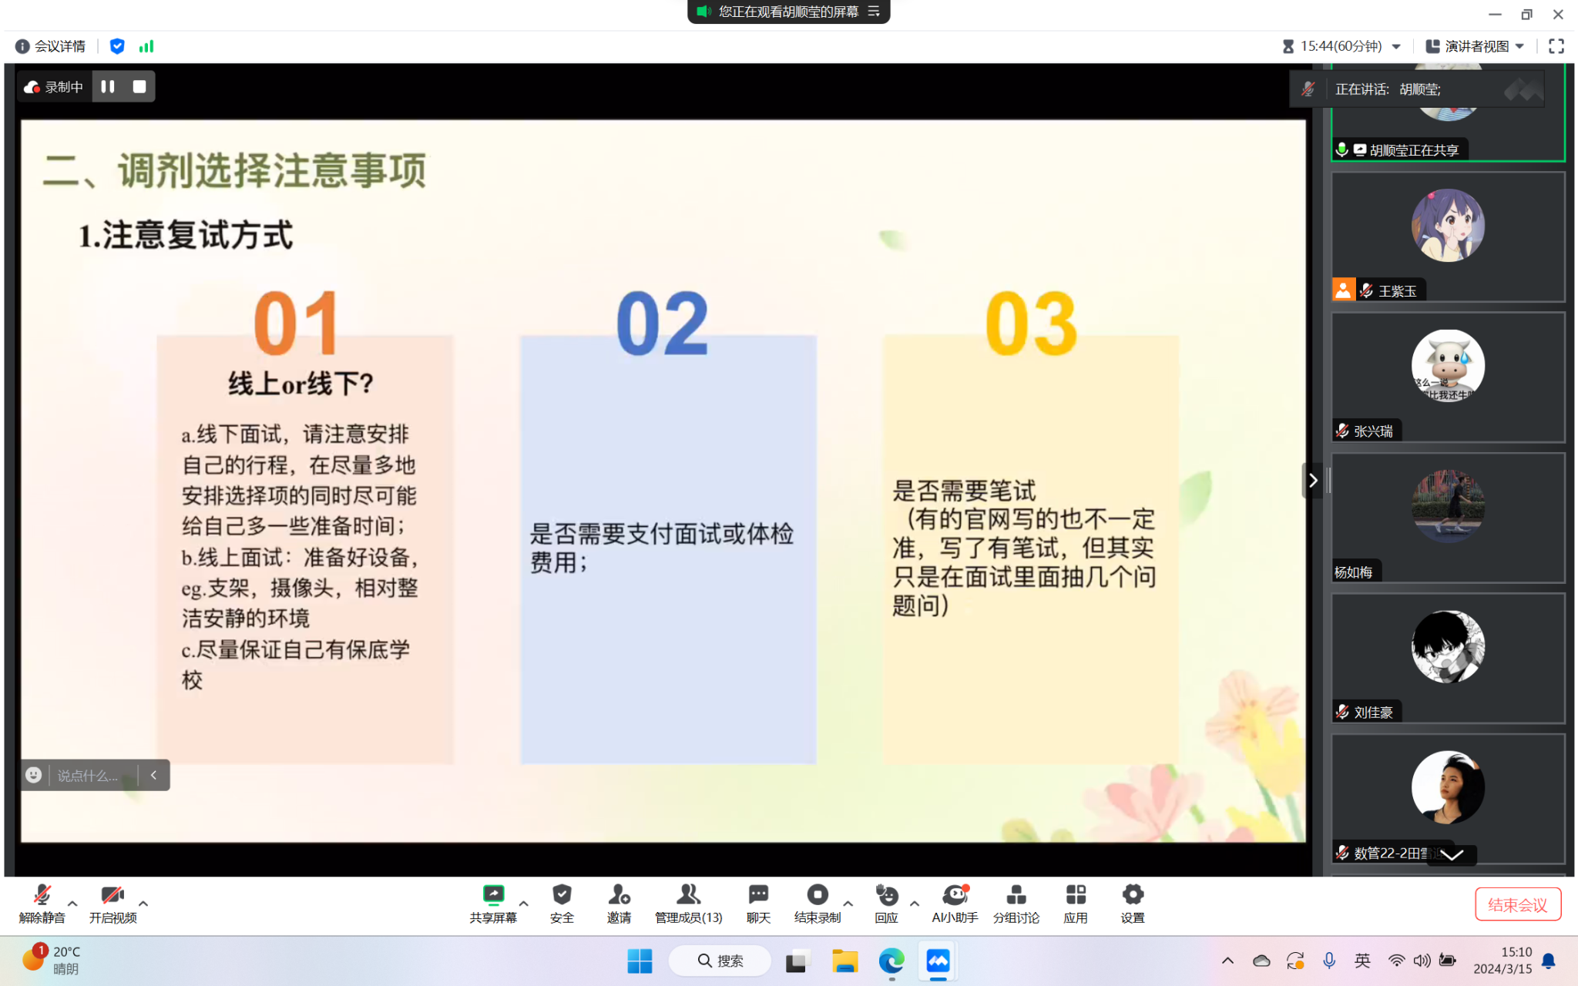Click the End Meeting (结束会议) button
The width and height of the screenshot is (1578, 986).
[x=1517, y=904]
